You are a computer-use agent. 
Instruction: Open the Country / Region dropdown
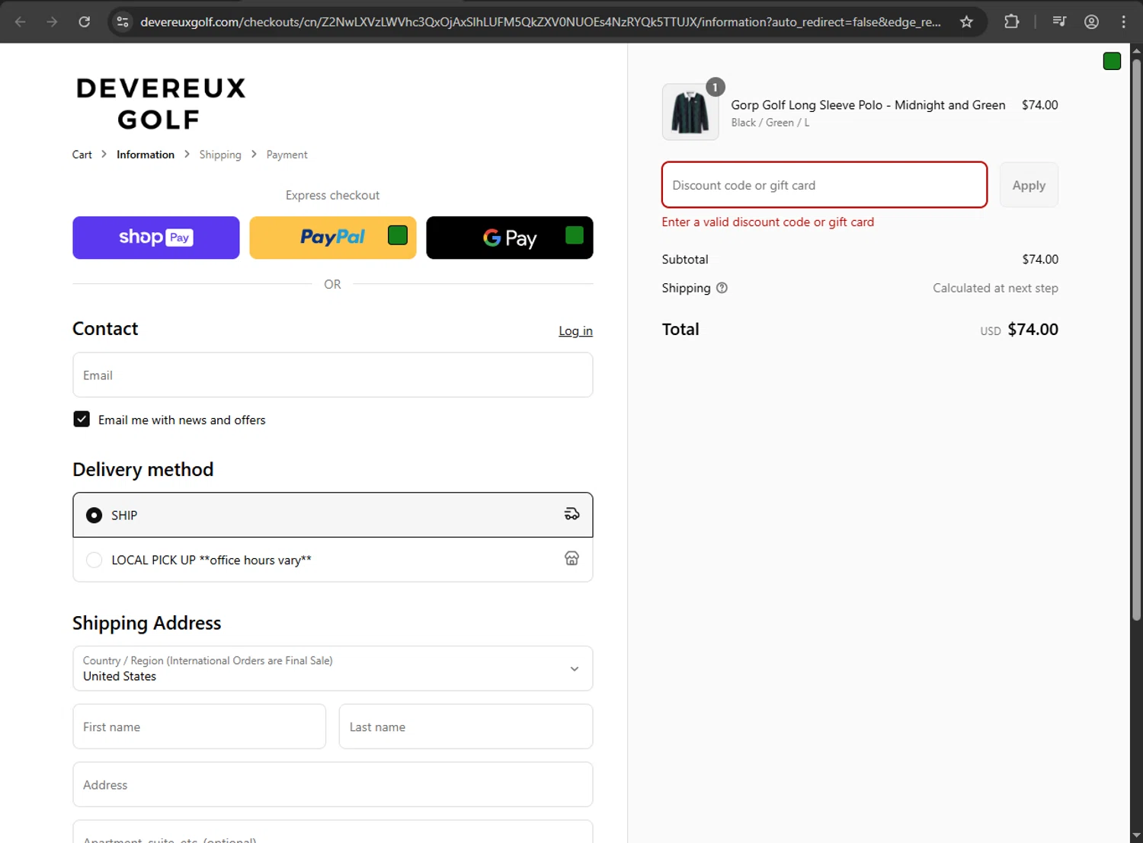[x=333, y=669]
